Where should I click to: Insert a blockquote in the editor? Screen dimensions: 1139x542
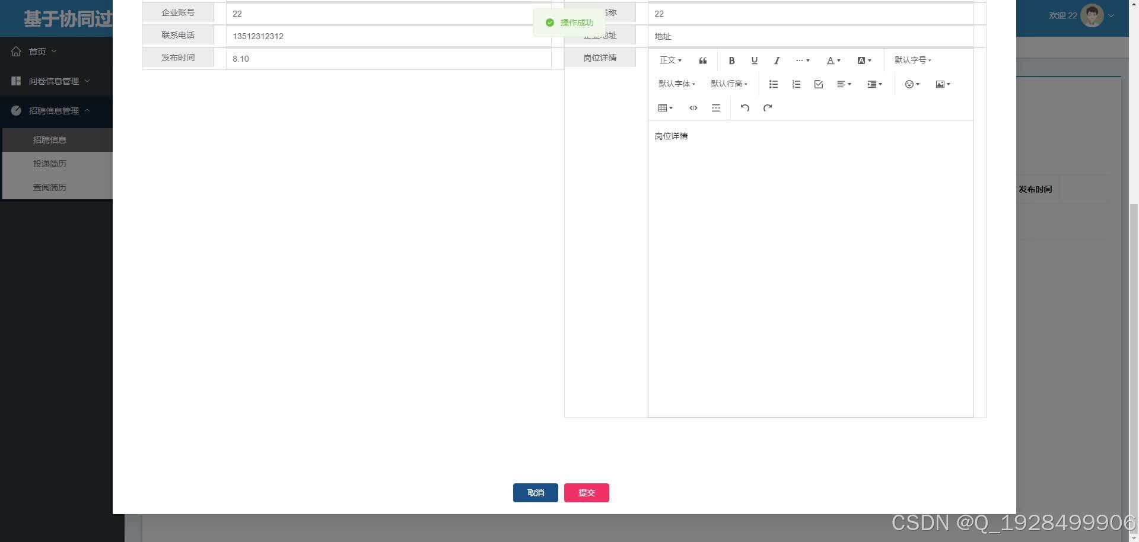(x=703, y=60)
